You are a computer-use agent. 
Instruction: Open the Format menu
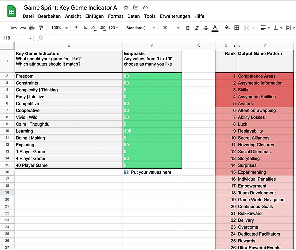click(115, 16)
